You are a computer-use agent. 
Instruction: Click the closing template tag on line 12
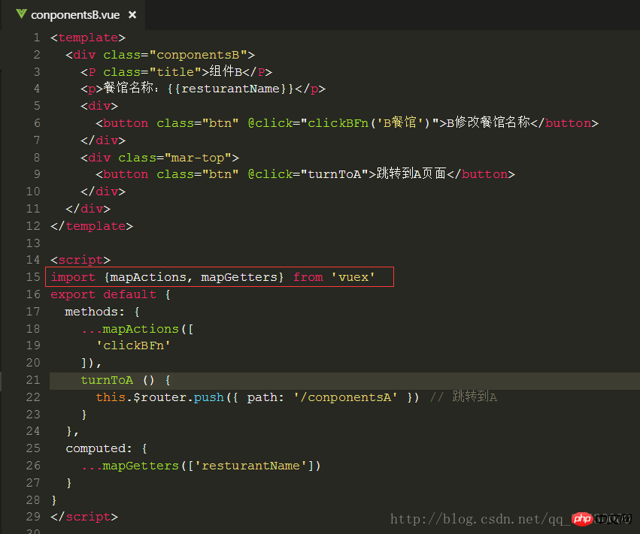point(92,226)
